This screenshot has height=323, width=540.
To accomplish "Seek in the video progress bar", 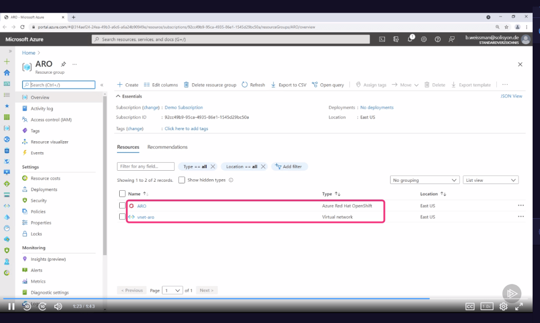I will (x=266, y=299).
